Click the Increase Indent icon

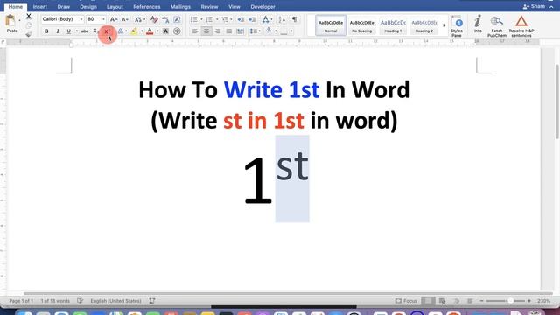click(x=252, y=19)
